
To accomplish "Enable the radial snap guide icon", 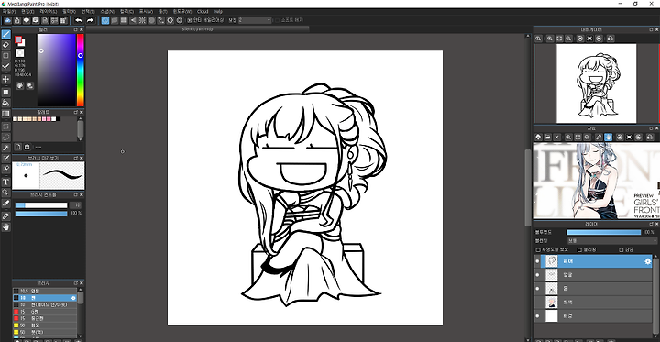I will click(142, 20).
